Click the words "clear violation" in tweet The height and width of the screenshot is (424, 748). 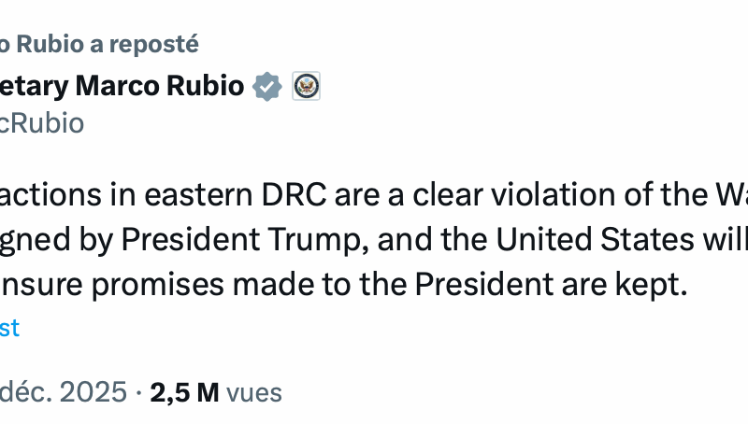(489, 197)
